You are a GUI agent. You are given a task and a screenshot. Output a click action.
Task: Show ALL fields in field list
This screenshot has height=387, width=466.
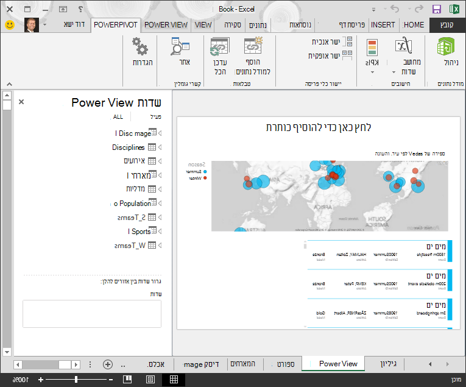pos(118,117)
